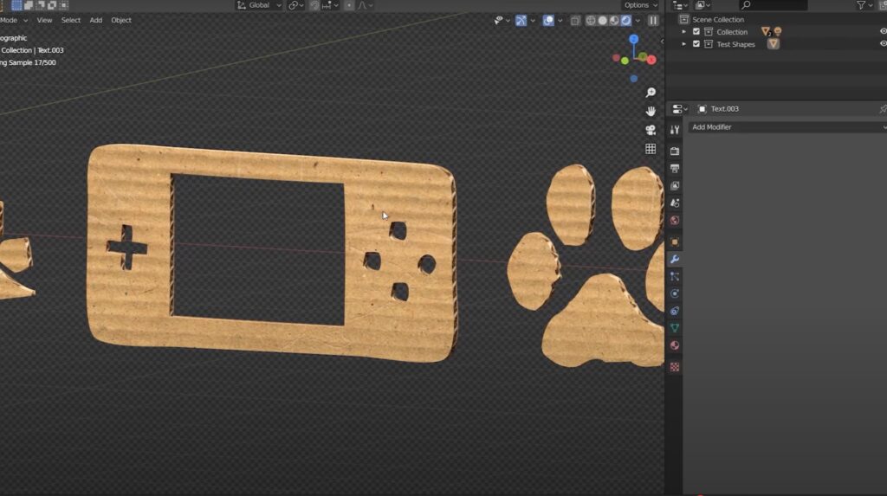887x496 pixels.
Task: Click the red X axis gizmo ball
Action: pos(651,60)
